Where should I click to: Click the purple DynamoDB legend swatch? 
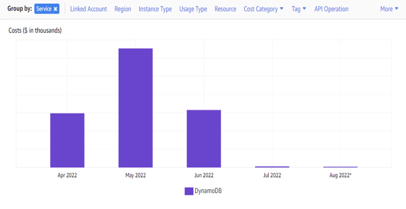pos(189,191)
